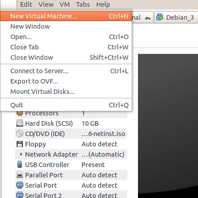Select the Floppy device row

[71, 144]
